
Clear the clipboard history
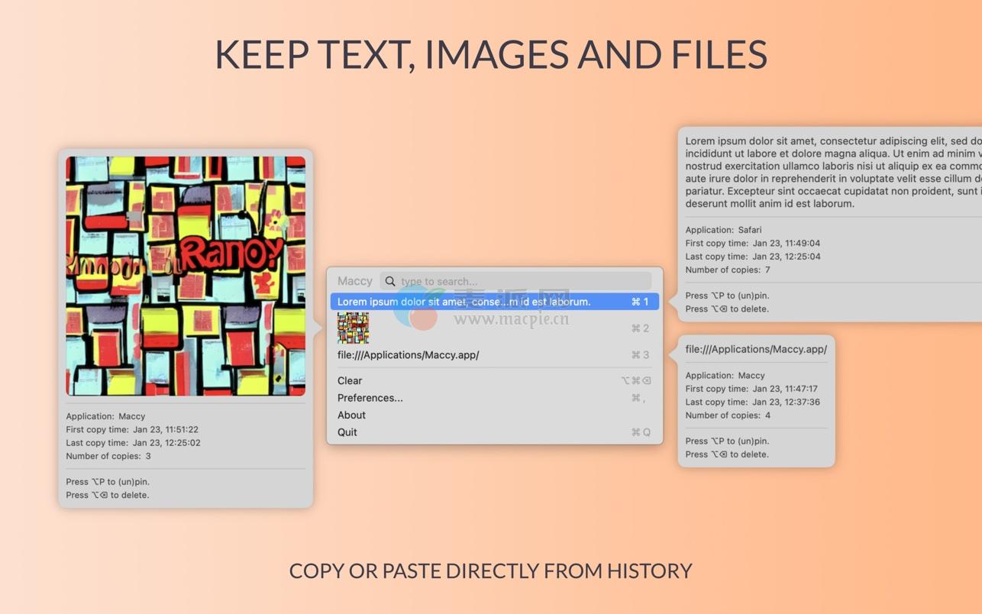[350, 381]
